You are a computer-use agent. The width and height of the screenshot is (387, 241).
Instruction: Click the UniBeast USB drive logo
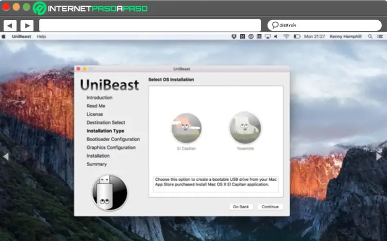[110, 192]
